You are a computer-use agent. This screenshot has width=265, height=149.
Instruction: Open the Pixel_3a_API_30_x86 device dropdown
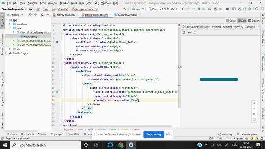(x=163, y=9)
